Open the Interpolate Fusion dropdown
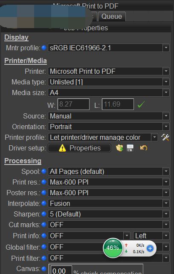The width and height of the screenshot is (174, 274). (x=109, y=203)
